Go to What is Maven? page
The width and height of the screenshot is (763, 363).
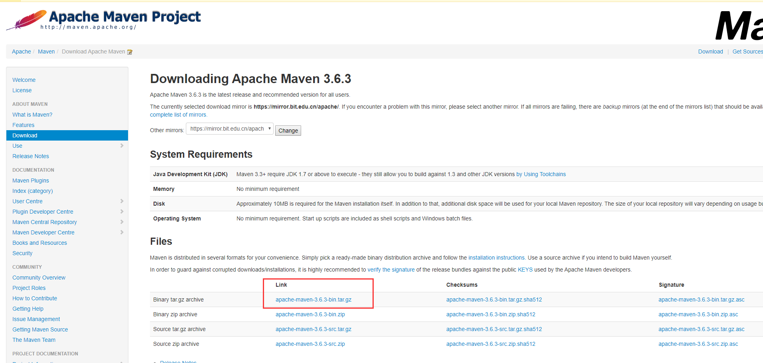[x=32, y=115]
